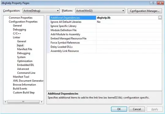Select the Ignore All Default Libraries property
The height and width of the screenshot is (114, 165).
point(73,22)
